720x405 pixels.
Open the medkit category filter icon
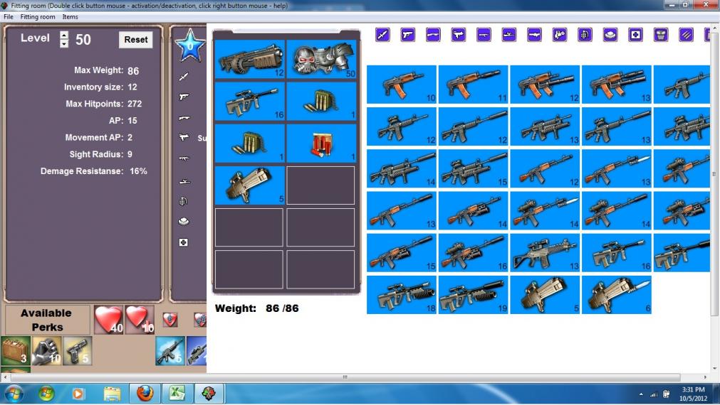point(635,34)
